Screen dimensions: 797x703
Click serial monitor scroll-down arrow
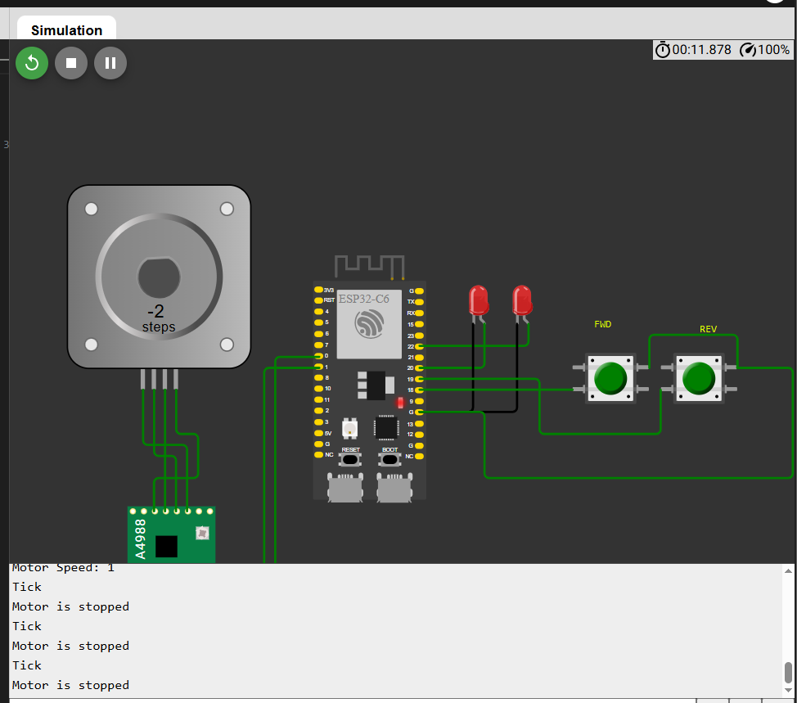788,691
